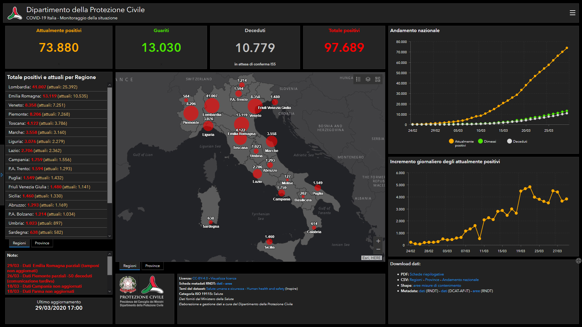The height and width of the screenshot is (327, 582).
Task: Click the Esri, HERE map attribution
Action: [371, 258]
